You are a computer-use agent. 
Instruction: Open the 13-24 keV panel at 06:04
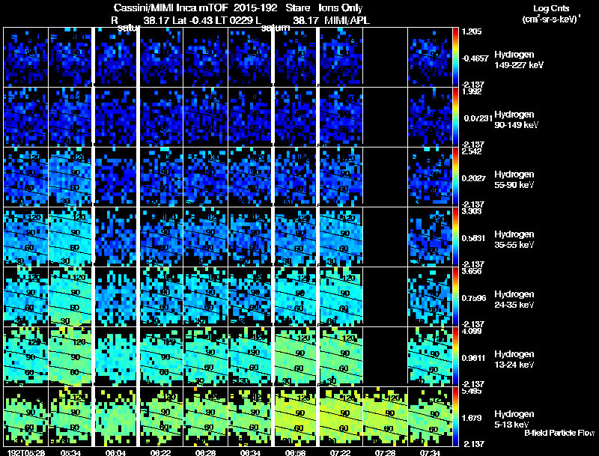(x=116, y=357)
